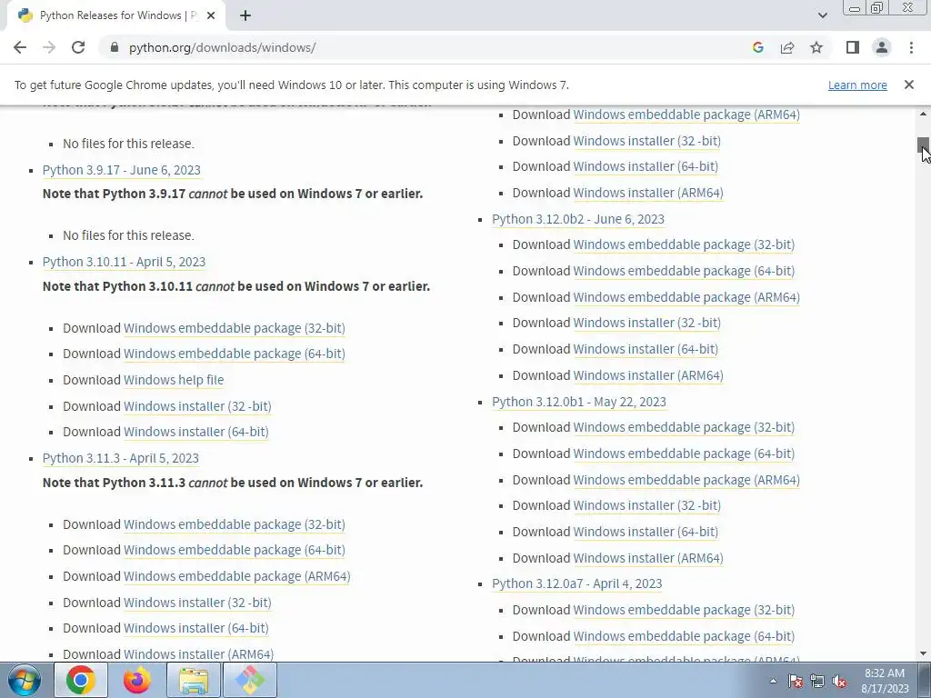Viewport: 931px width, 698px height.
Task: Click the page scrollbar down arrow
Action: click(x=924, y=654)
